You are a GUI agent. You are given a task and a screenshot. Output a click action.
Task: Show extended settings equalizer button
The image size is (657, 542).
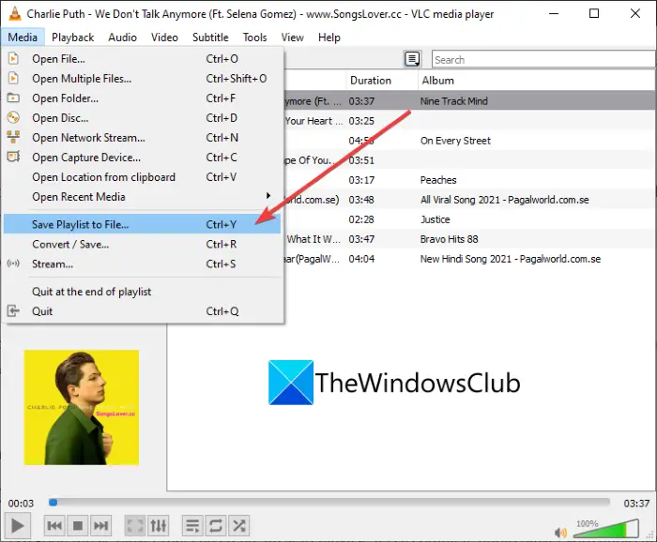[x=159, y=526]
